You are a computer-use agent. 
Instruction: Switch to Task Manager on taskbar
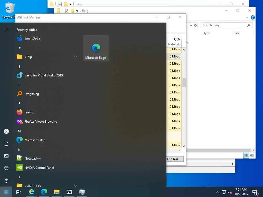click(82, 192)
